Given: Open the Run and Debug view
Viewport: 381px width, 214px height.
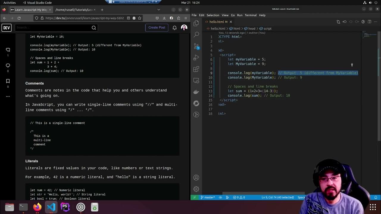Looking at the screenshot, I should [x=196, y=58].
